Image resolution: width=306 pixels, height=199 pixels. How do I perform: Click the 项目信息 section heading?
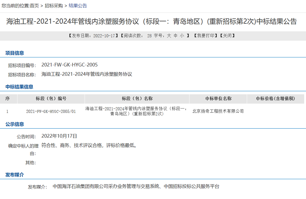[x=15, y=53]
